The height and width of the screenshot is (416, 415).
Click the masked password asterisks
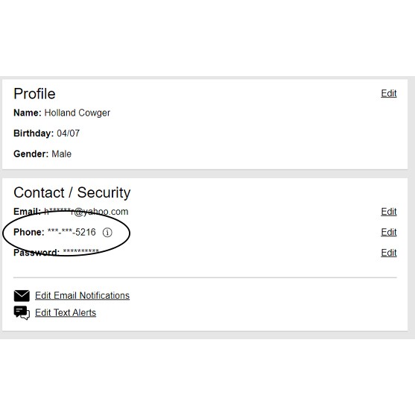pyautogui.click(x=81, y=251)
